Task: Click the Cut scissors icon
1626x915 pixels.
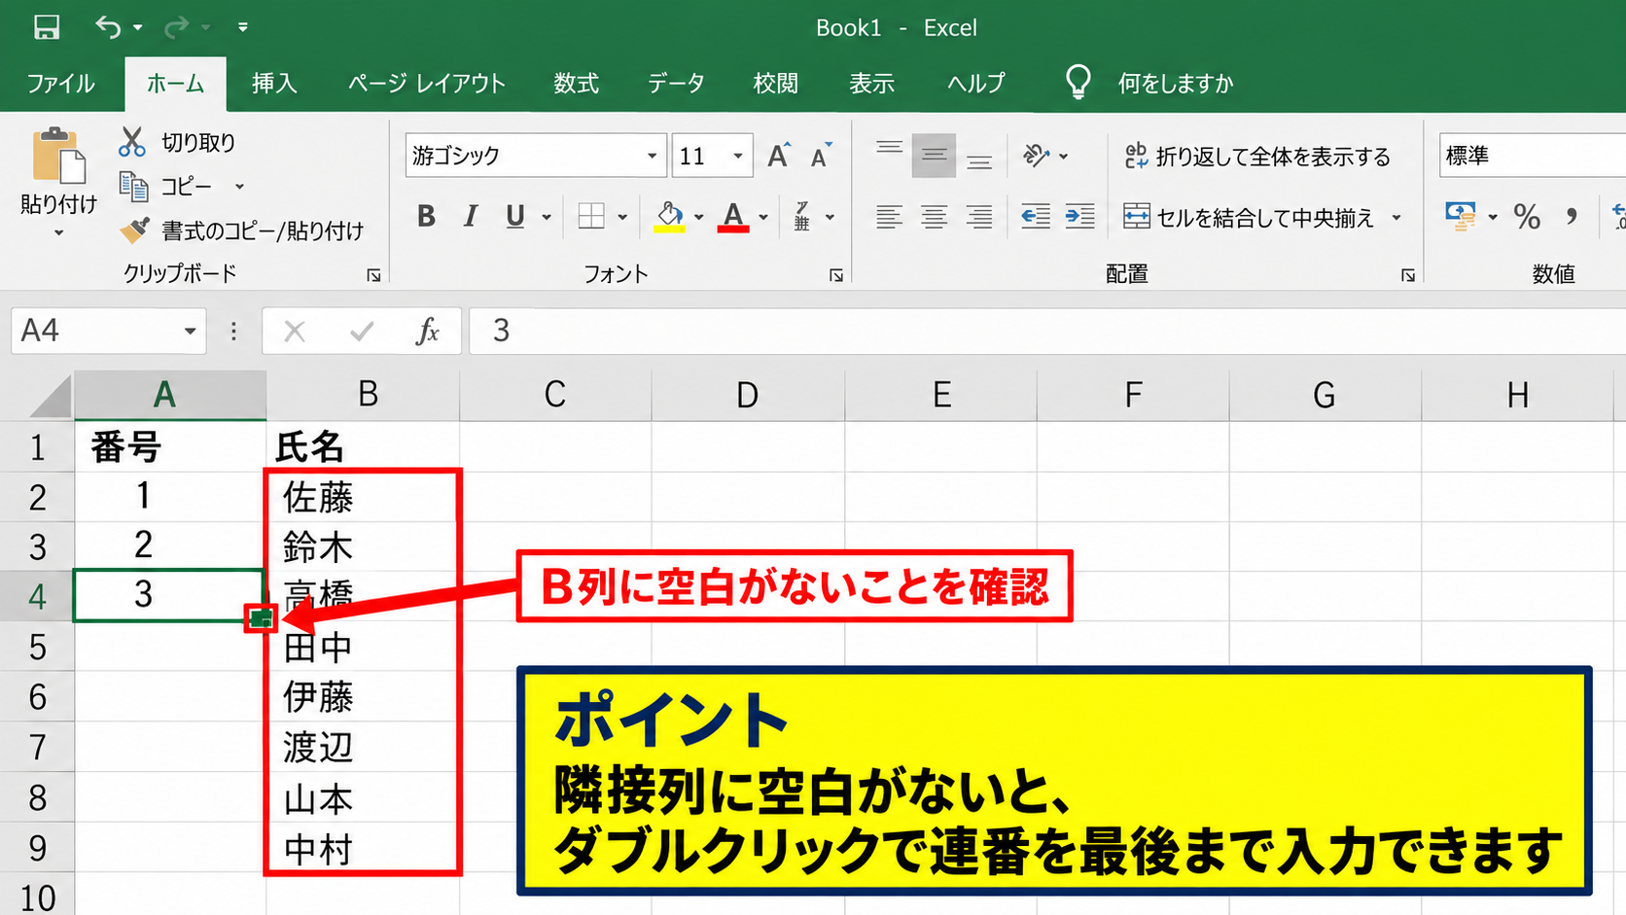Action: [x=131, y=142]
